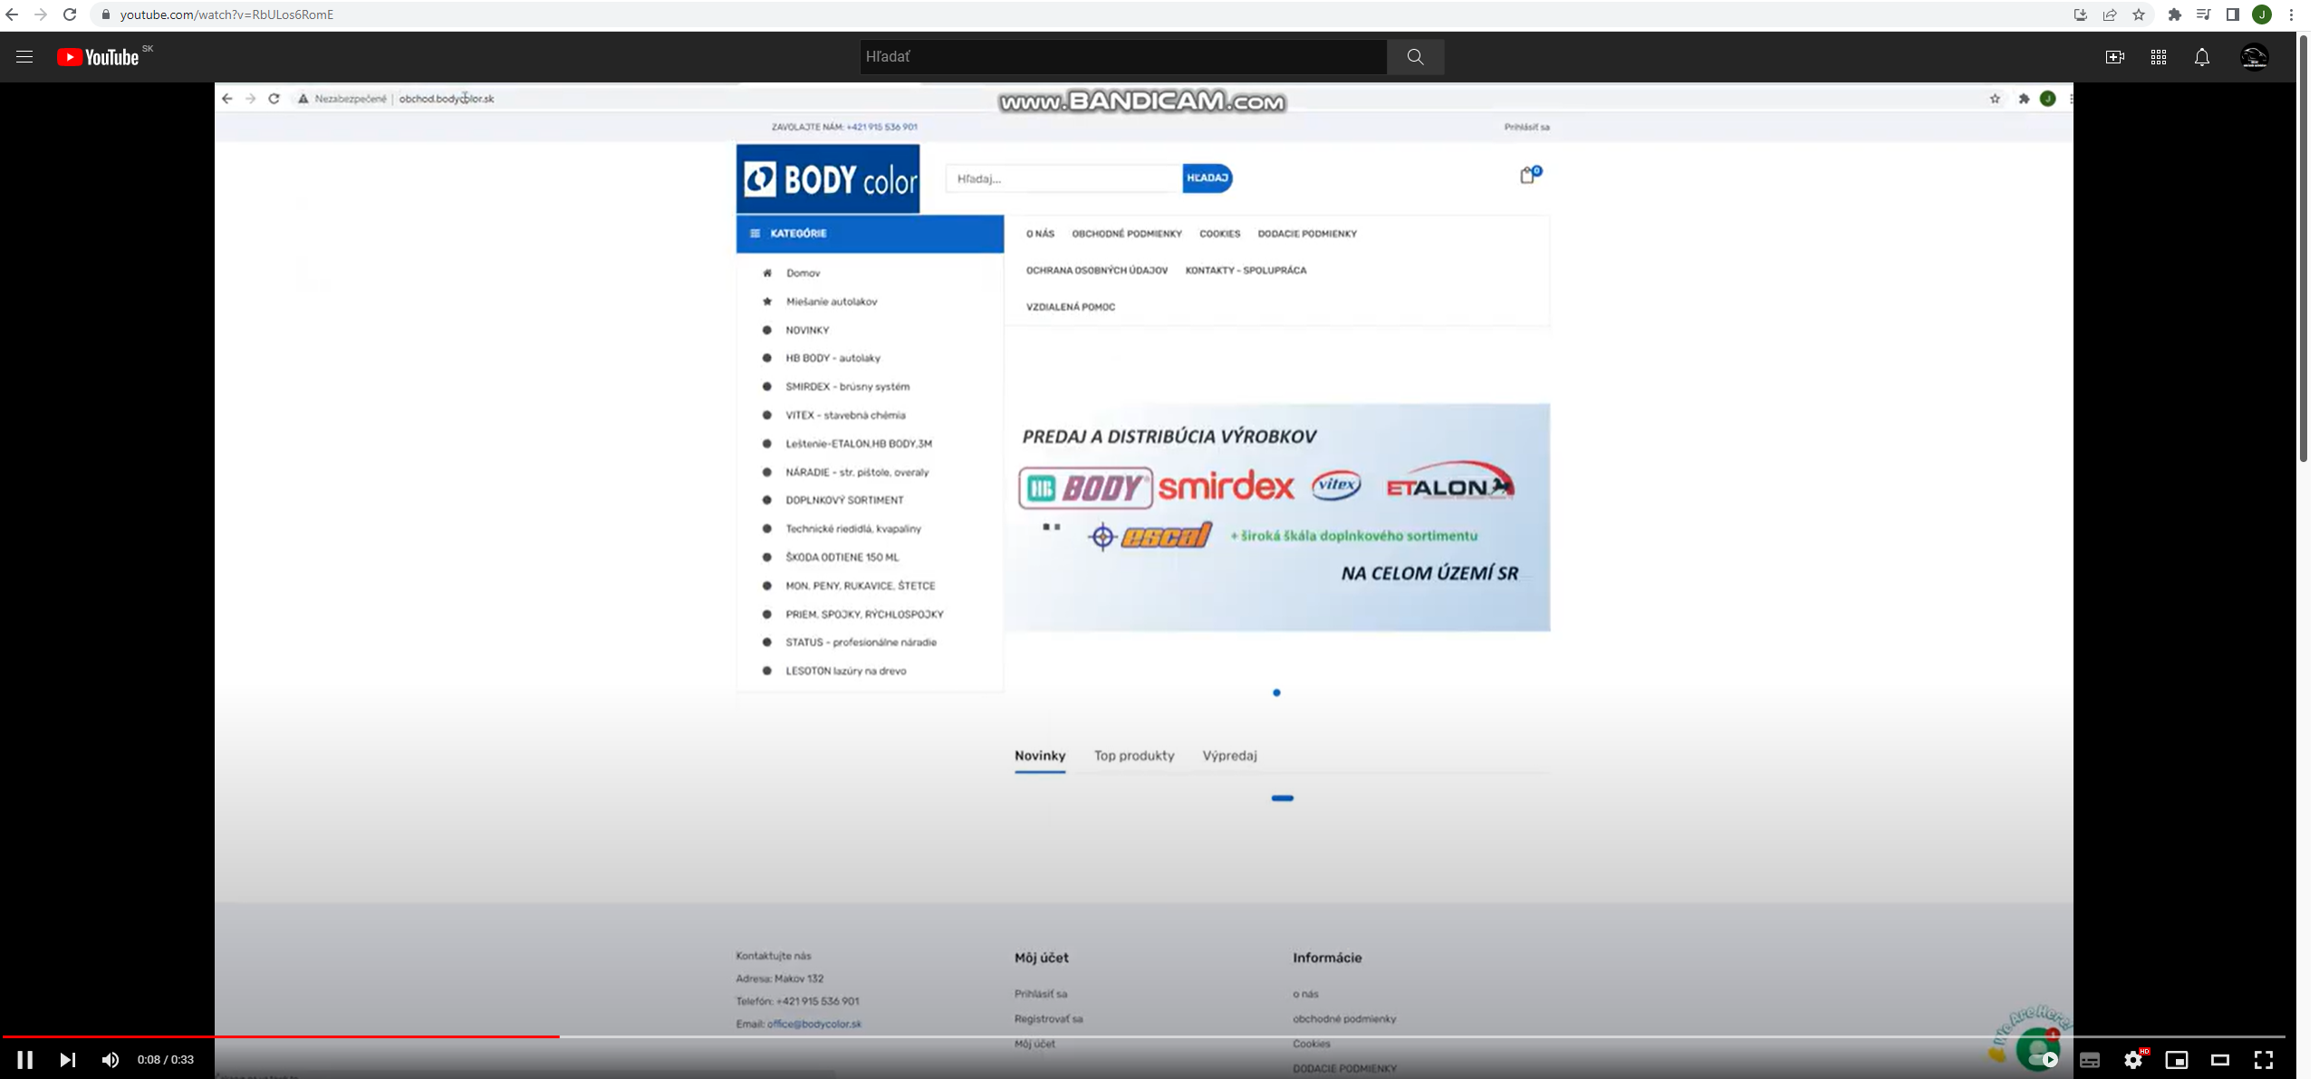
Task: Go to YouTube home logo
Action: (x=98, y=56)
